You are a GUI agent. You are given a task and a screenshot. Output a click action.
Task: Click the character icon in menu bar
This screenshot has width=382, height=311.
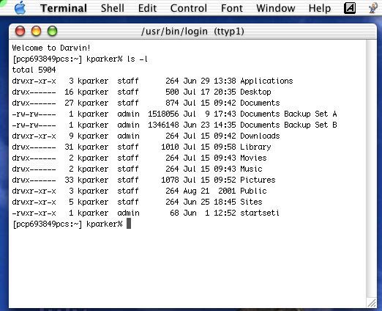[x=373, y=8]
